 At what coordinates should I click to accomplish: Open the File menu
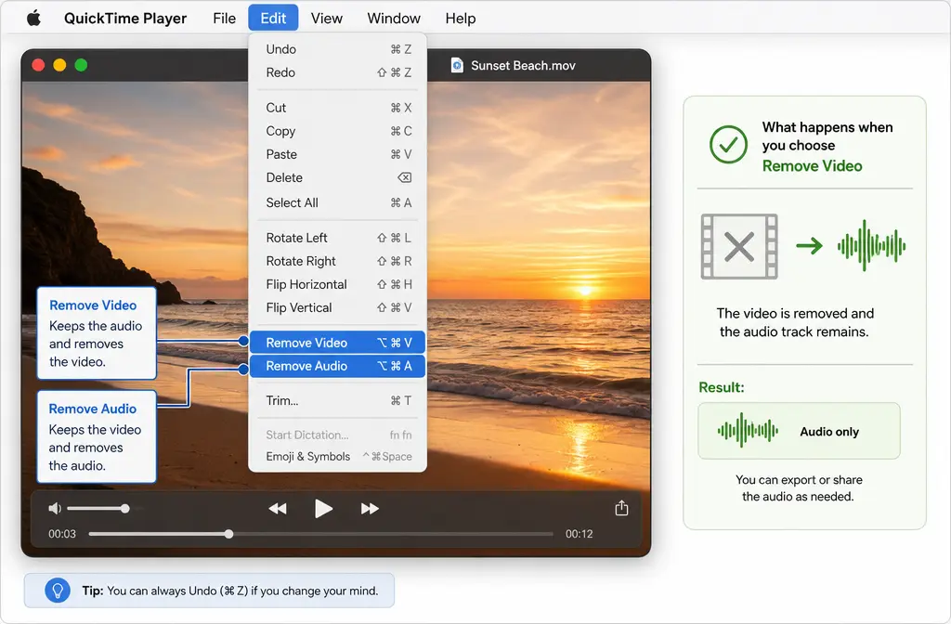click(224, 19)
